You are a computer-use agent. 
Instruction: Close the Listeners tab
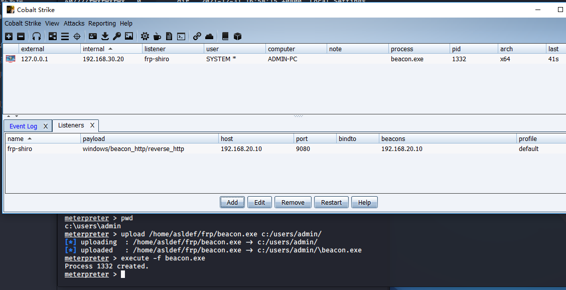click(x=92, y=125)
